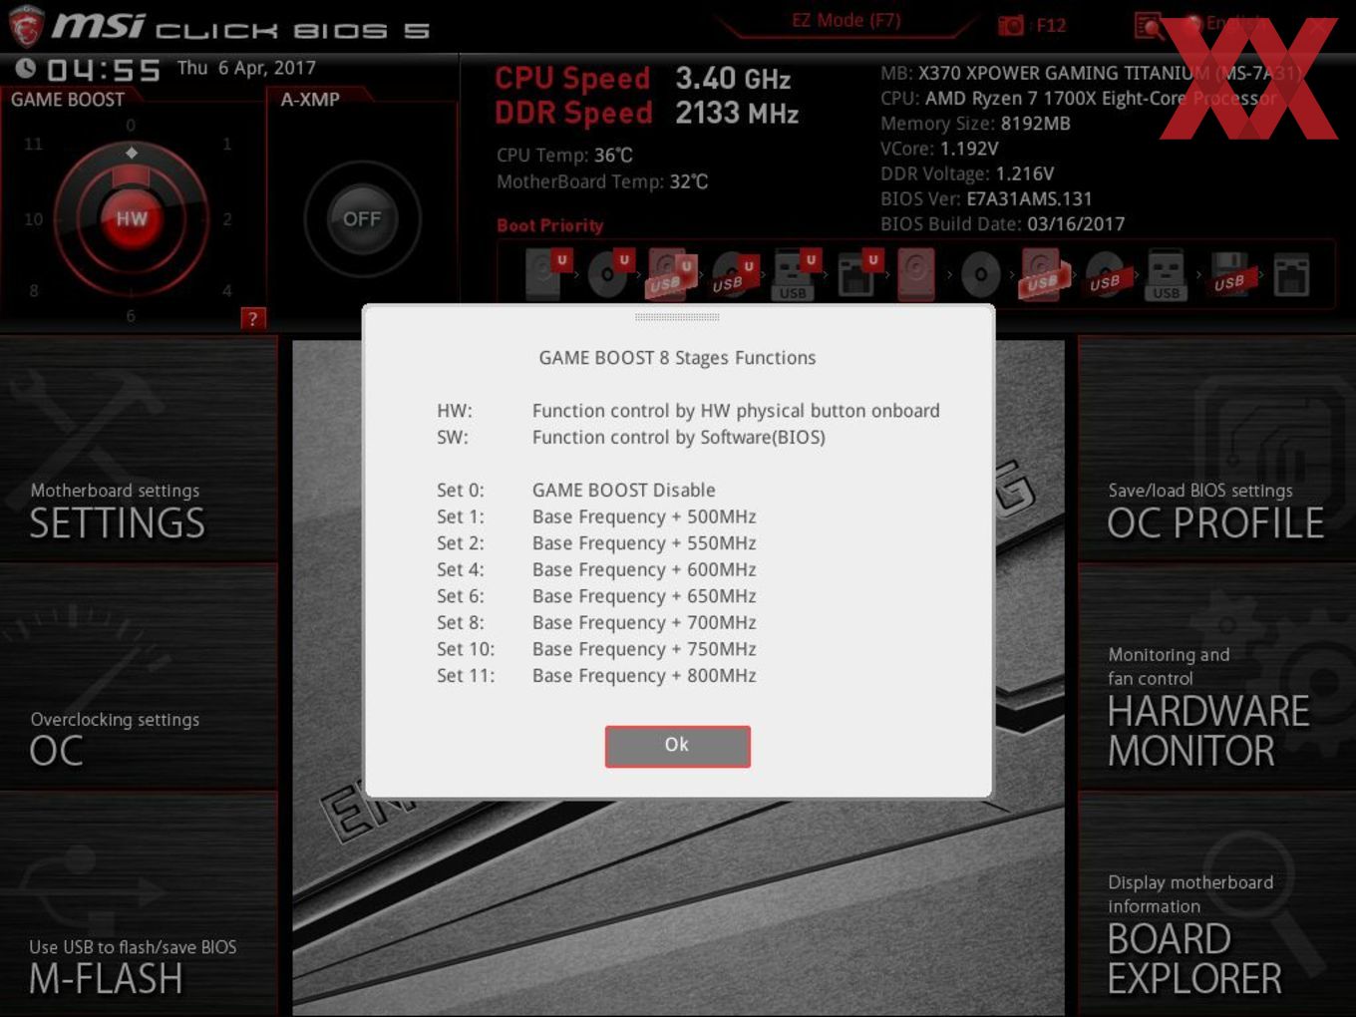The image size is (1356, 1017).
Task: Open the BIOS search magnifier icon
Action: tap(1149, 25)
